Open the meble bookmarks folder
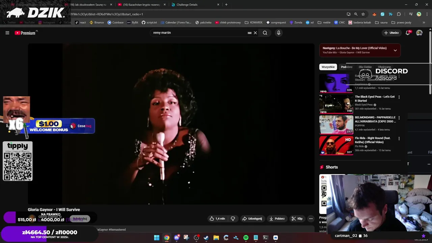Screen dimensions: 432x243 324,23
